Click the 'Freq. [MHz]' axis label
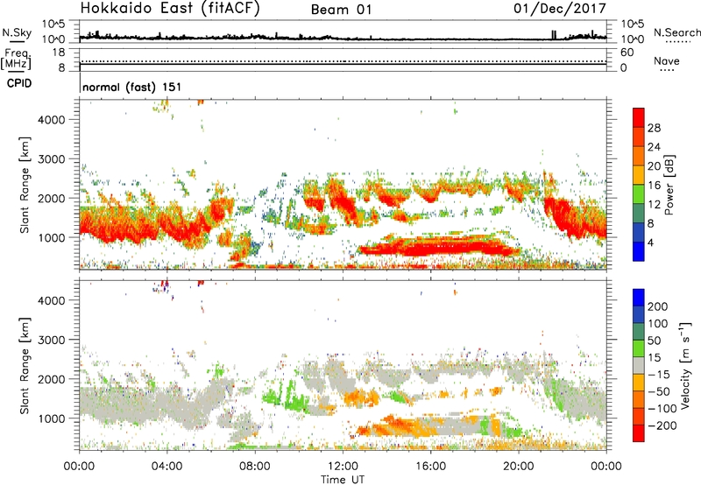Screen dimensions: 701x485 pyautogui.click(x=17, y=59)
